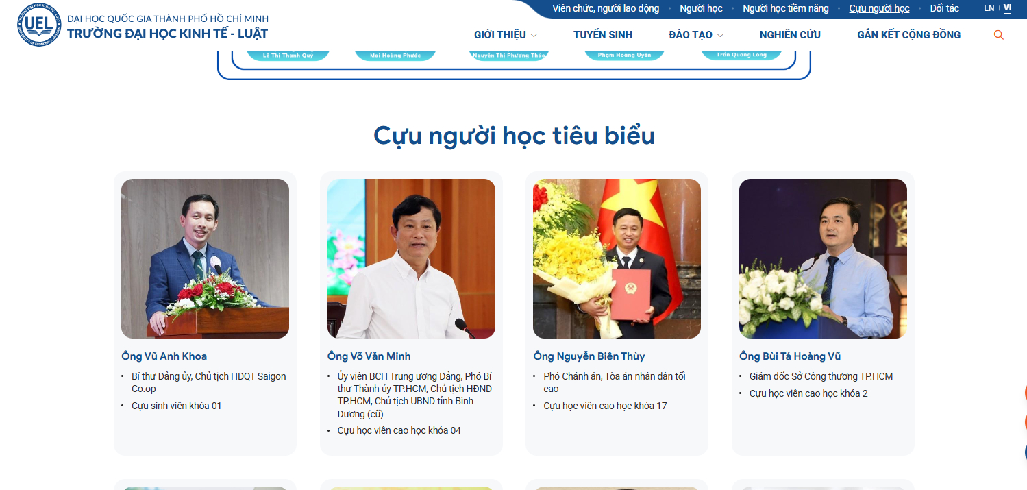Image resolution: width=1027 pixels, height=490 pixels.
Task: Select the Mai Hoàng Phước name badge
Action: pos(395,55)
